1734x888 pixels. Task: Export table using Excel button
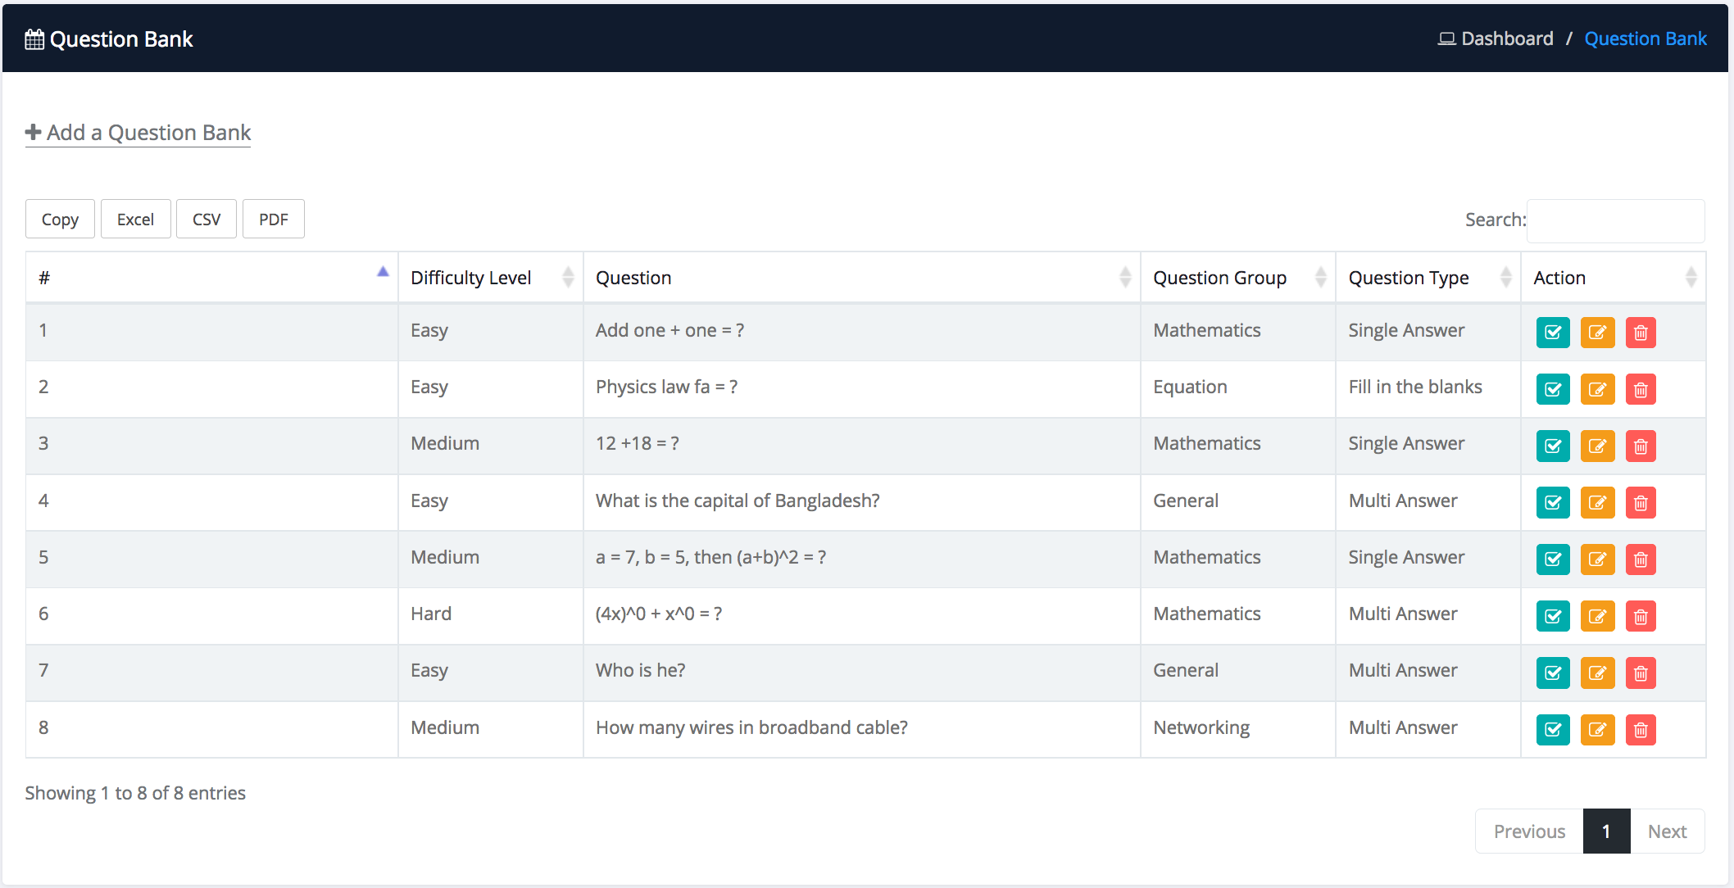pyautogui.click(x=135, y=220)
